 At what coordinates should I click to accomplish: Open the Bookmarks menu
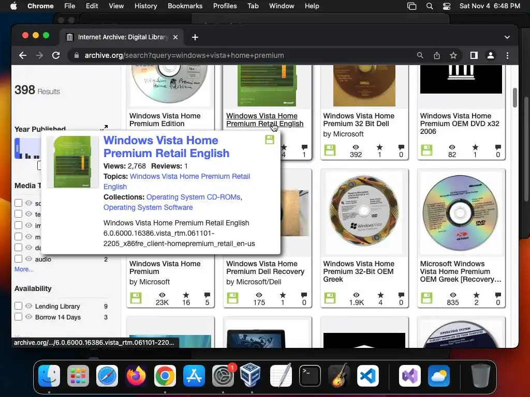[185, 6]
